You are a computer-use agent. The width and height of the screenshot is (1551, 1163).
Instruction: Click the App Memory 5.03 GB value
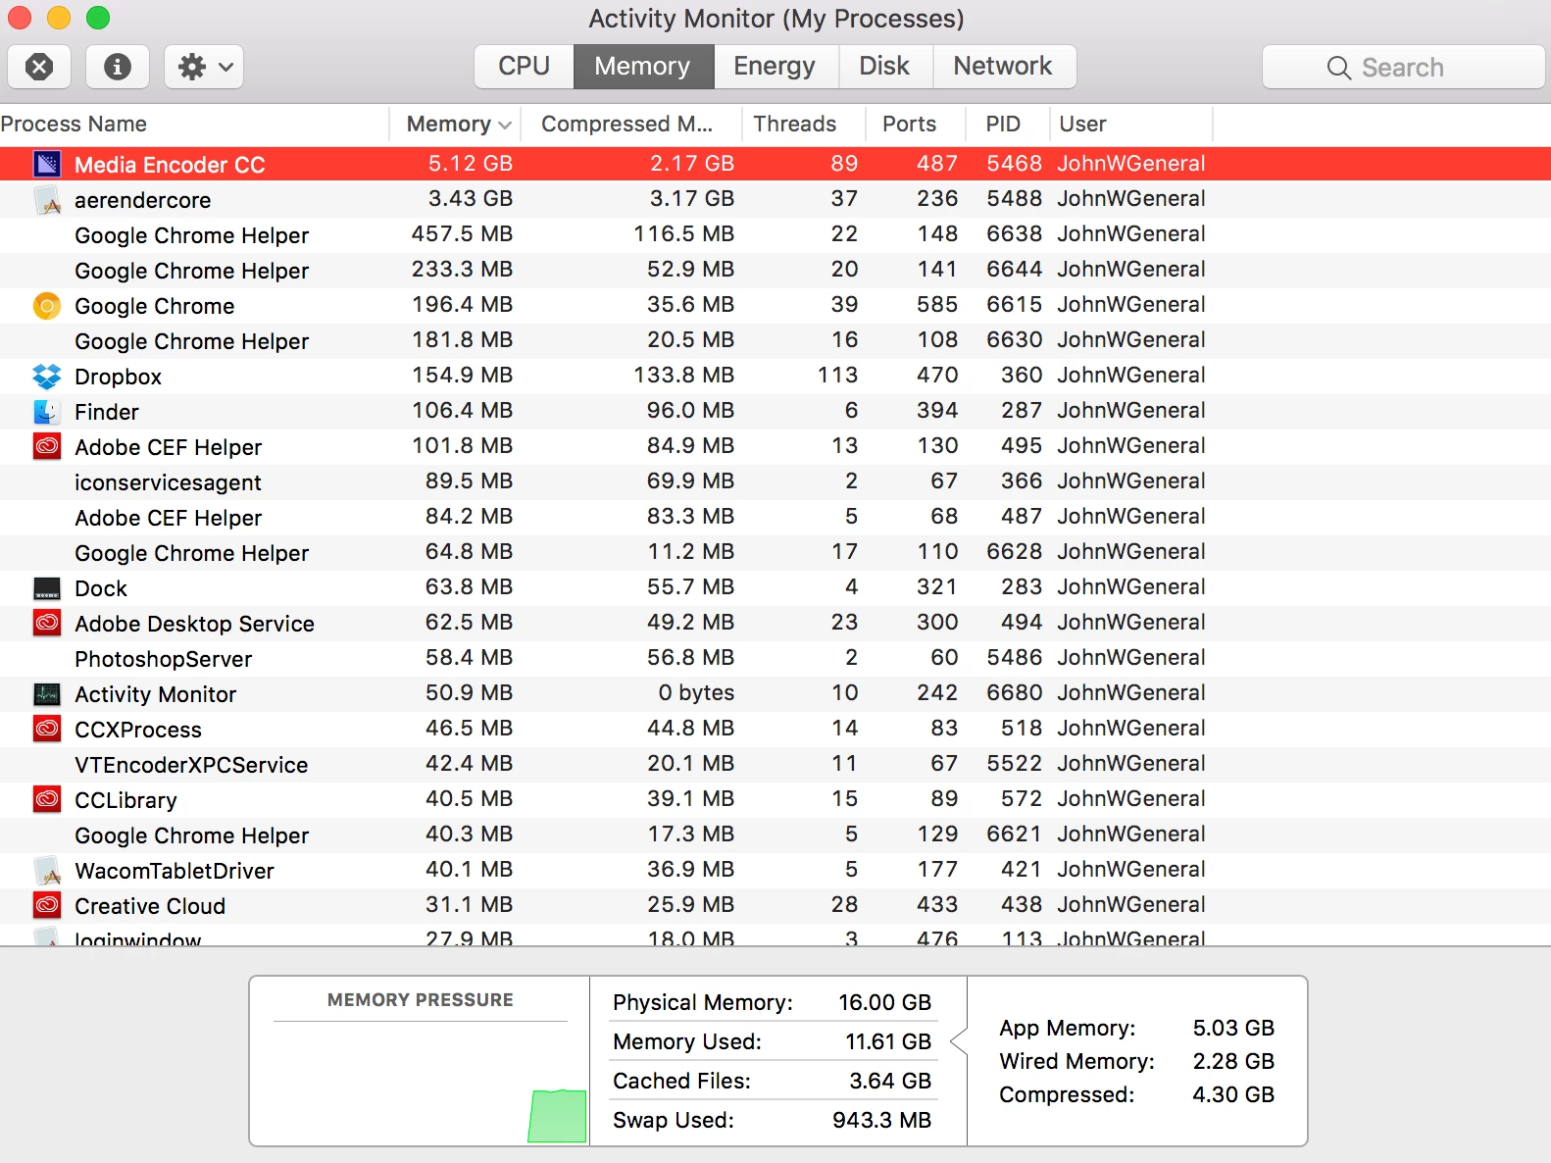tap(1233, 1028)
